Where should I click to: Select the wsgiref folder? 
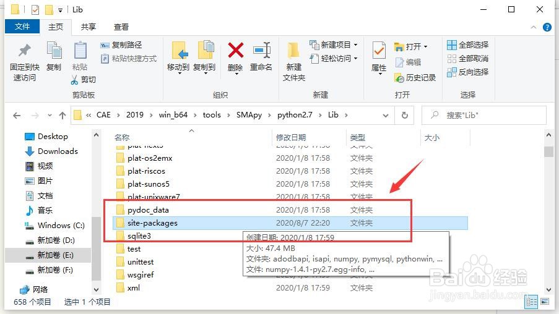point(141,275)
